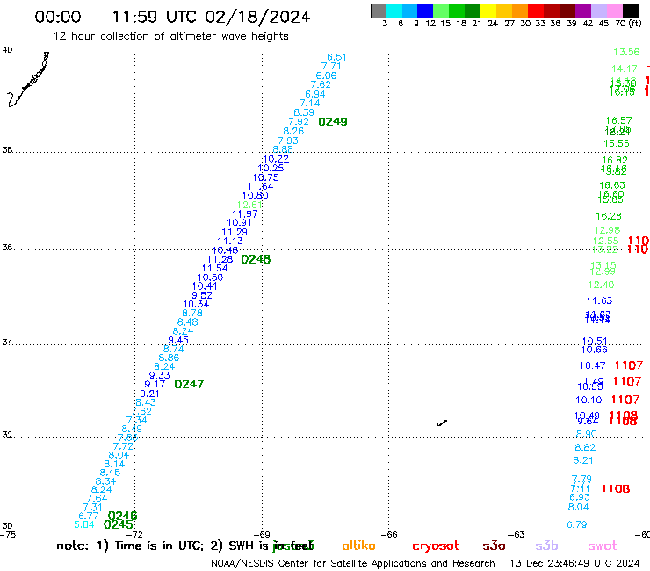Click the green time marker 0246
The height and width of the screenshot is (571, 650).
click(x=122, y=516)
